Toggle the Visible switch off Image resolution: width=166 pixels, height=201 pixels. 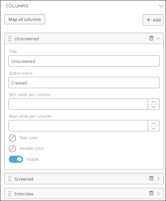click(x=16, y=159)
